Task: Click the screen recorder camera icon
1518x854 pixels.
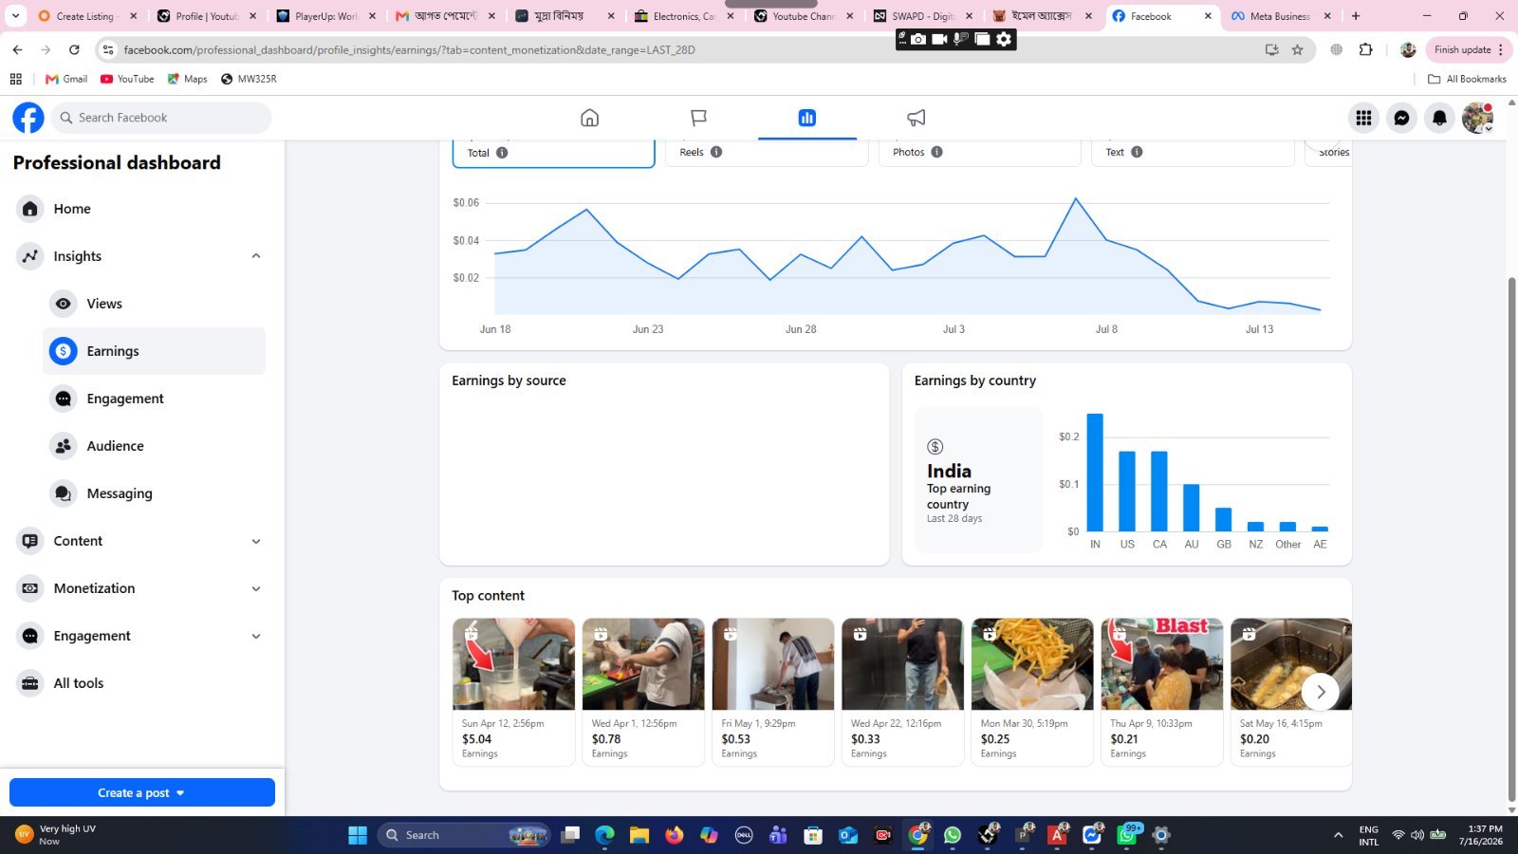Action: [x=918, y=39]
